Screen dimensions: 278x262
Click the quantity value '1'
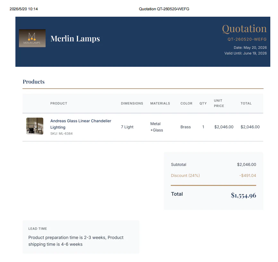[x=203, y=127]
